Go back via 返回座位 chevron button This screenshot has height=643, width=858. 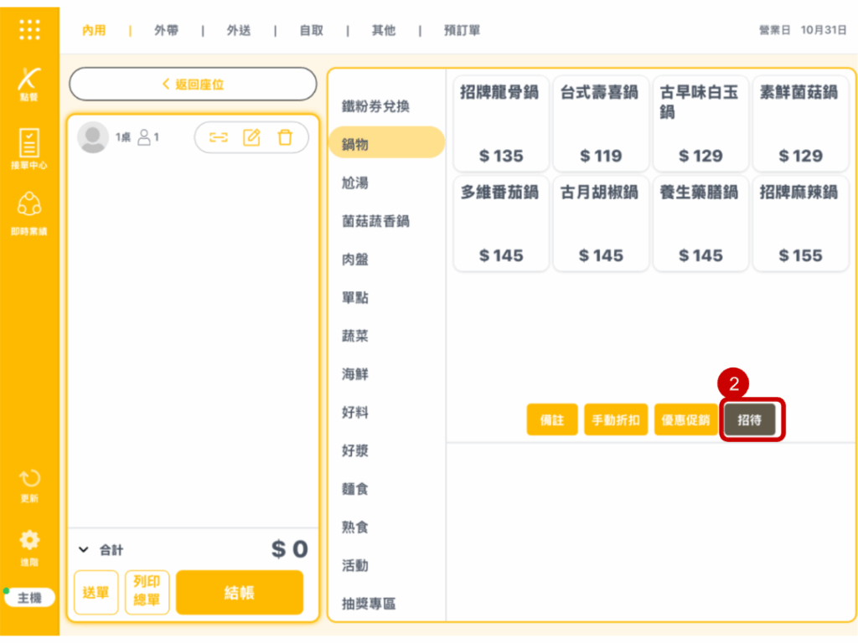[x=193, y=85]
